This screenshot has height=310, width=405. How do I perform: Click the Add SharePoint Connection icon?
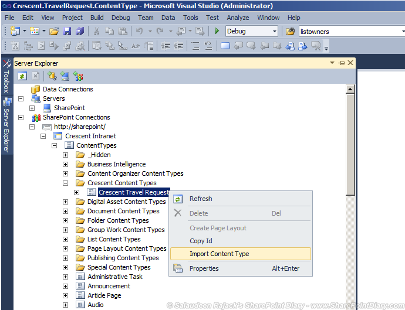[x=78, y=76]
